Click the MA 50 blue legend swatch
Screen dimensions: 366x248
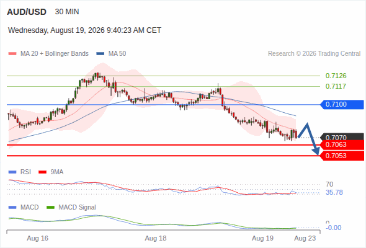pyautogui.click(x=100, y=54)
